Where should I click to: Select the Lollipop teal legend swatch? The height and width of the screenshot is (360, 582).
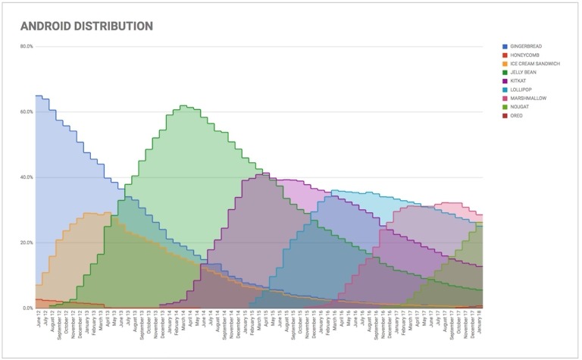point(505,90)
